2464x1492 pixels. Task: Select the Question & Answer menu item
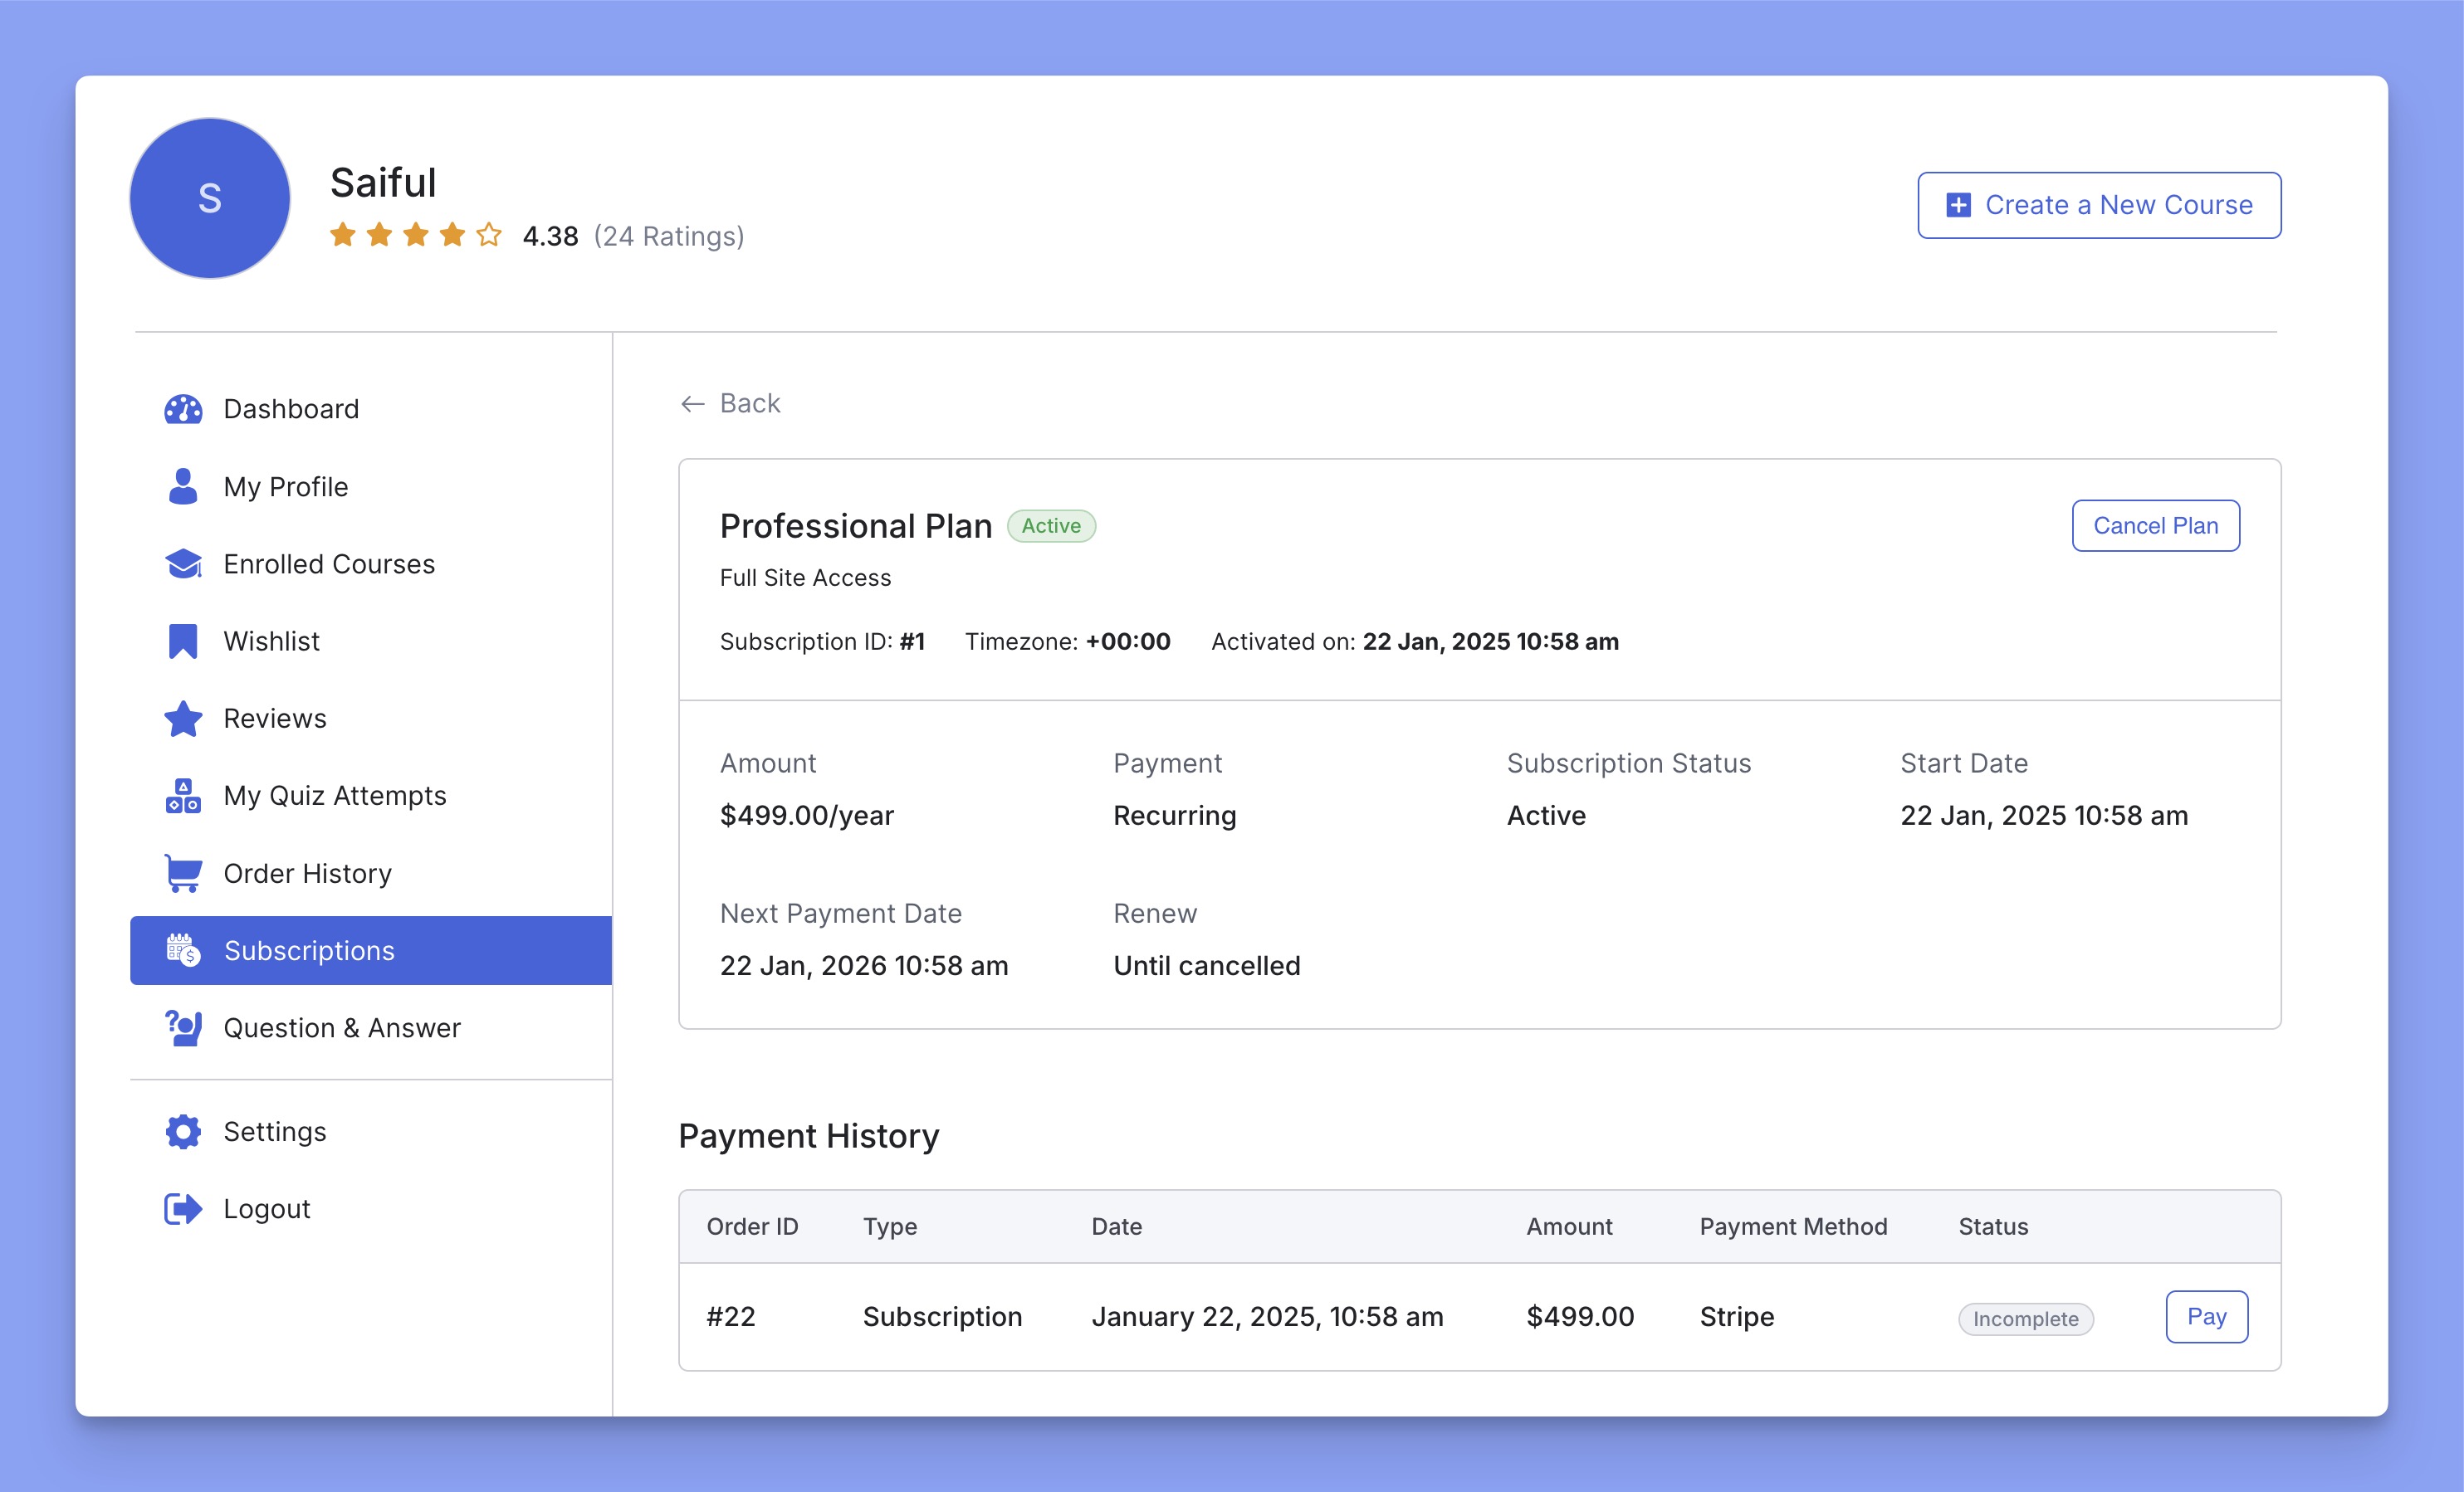pyautogui.click(x=341, y=1027)
